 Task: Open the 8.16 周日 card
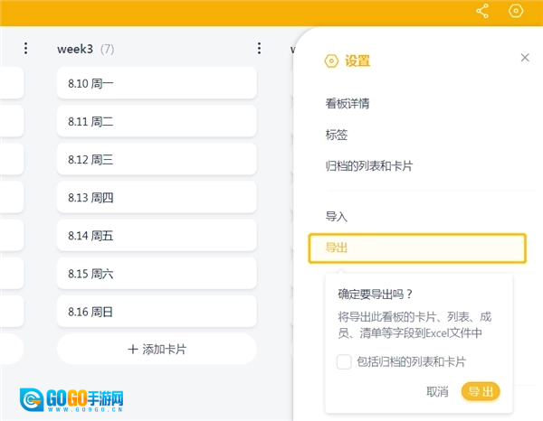157,312
